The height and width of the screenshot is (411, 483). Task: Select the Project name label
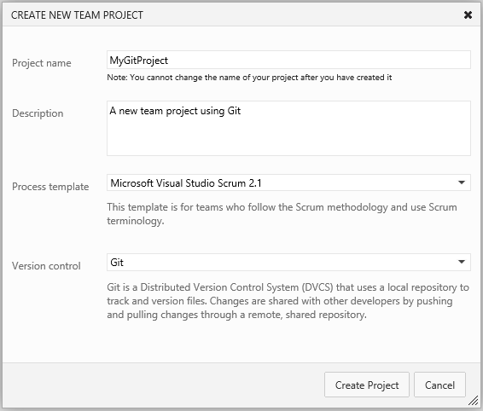click(42, 63)
